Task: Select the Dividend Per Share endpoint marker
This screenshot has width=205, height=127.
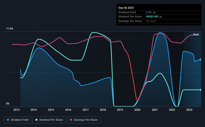Action: 201,90
